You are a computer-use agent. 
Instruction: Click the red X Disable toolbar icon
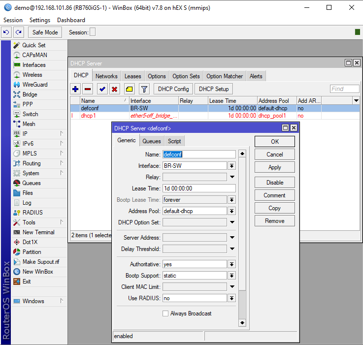(x=115, y=89)
